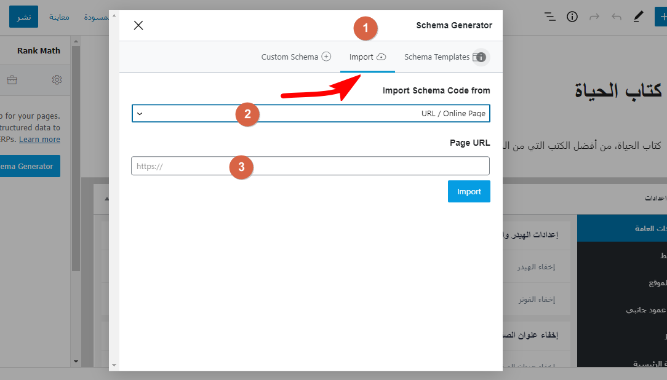The image size is (667, 380).
Task: Open the Import Schema Code from dropdown
Action: pyautogui.click(x=311, y=114)
